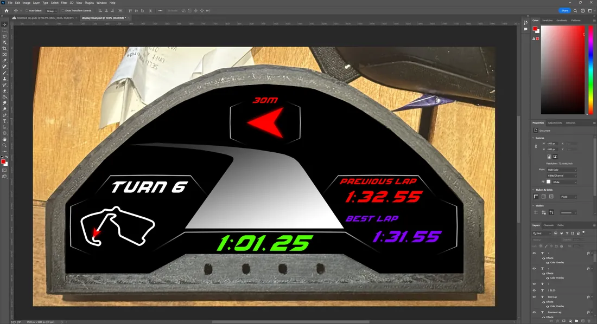Select the Crop tool
The height and width of the screenshot is (324, 597).
pos(4,49)
